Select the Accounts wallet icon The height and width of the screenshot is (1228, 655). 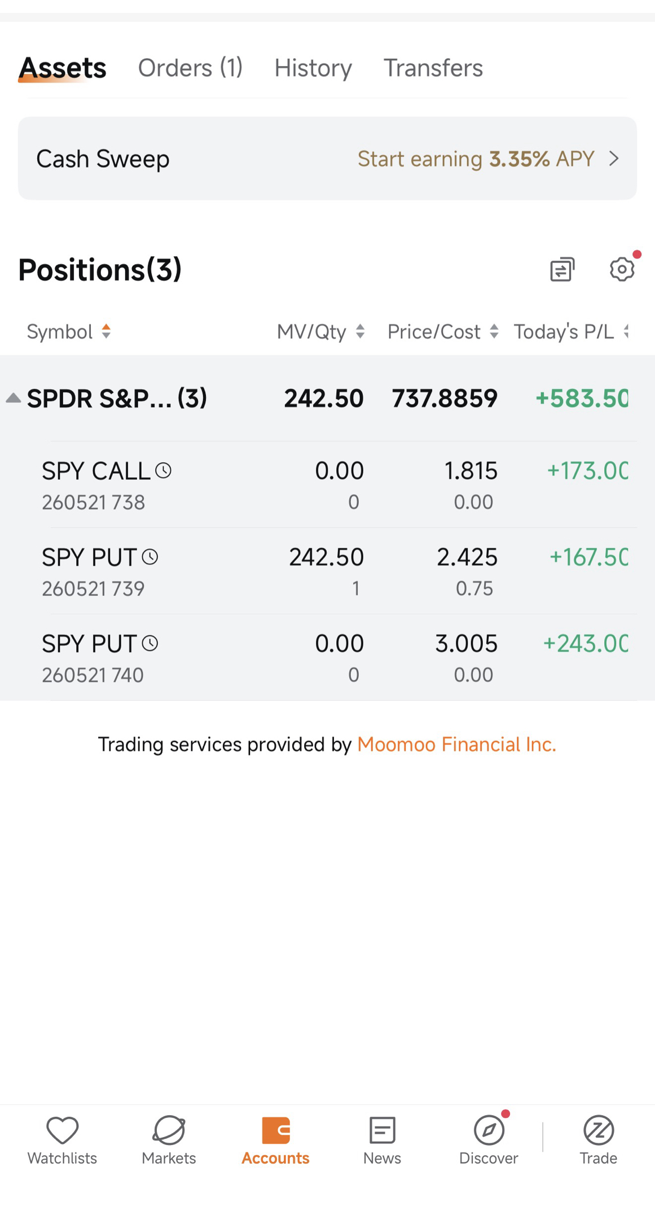point(275,1130)
